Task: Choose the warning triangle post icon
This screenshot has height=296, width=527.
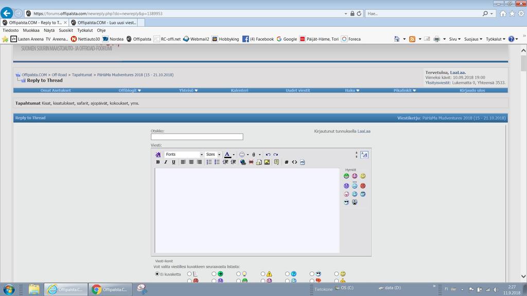Action: tap(263, 274)
